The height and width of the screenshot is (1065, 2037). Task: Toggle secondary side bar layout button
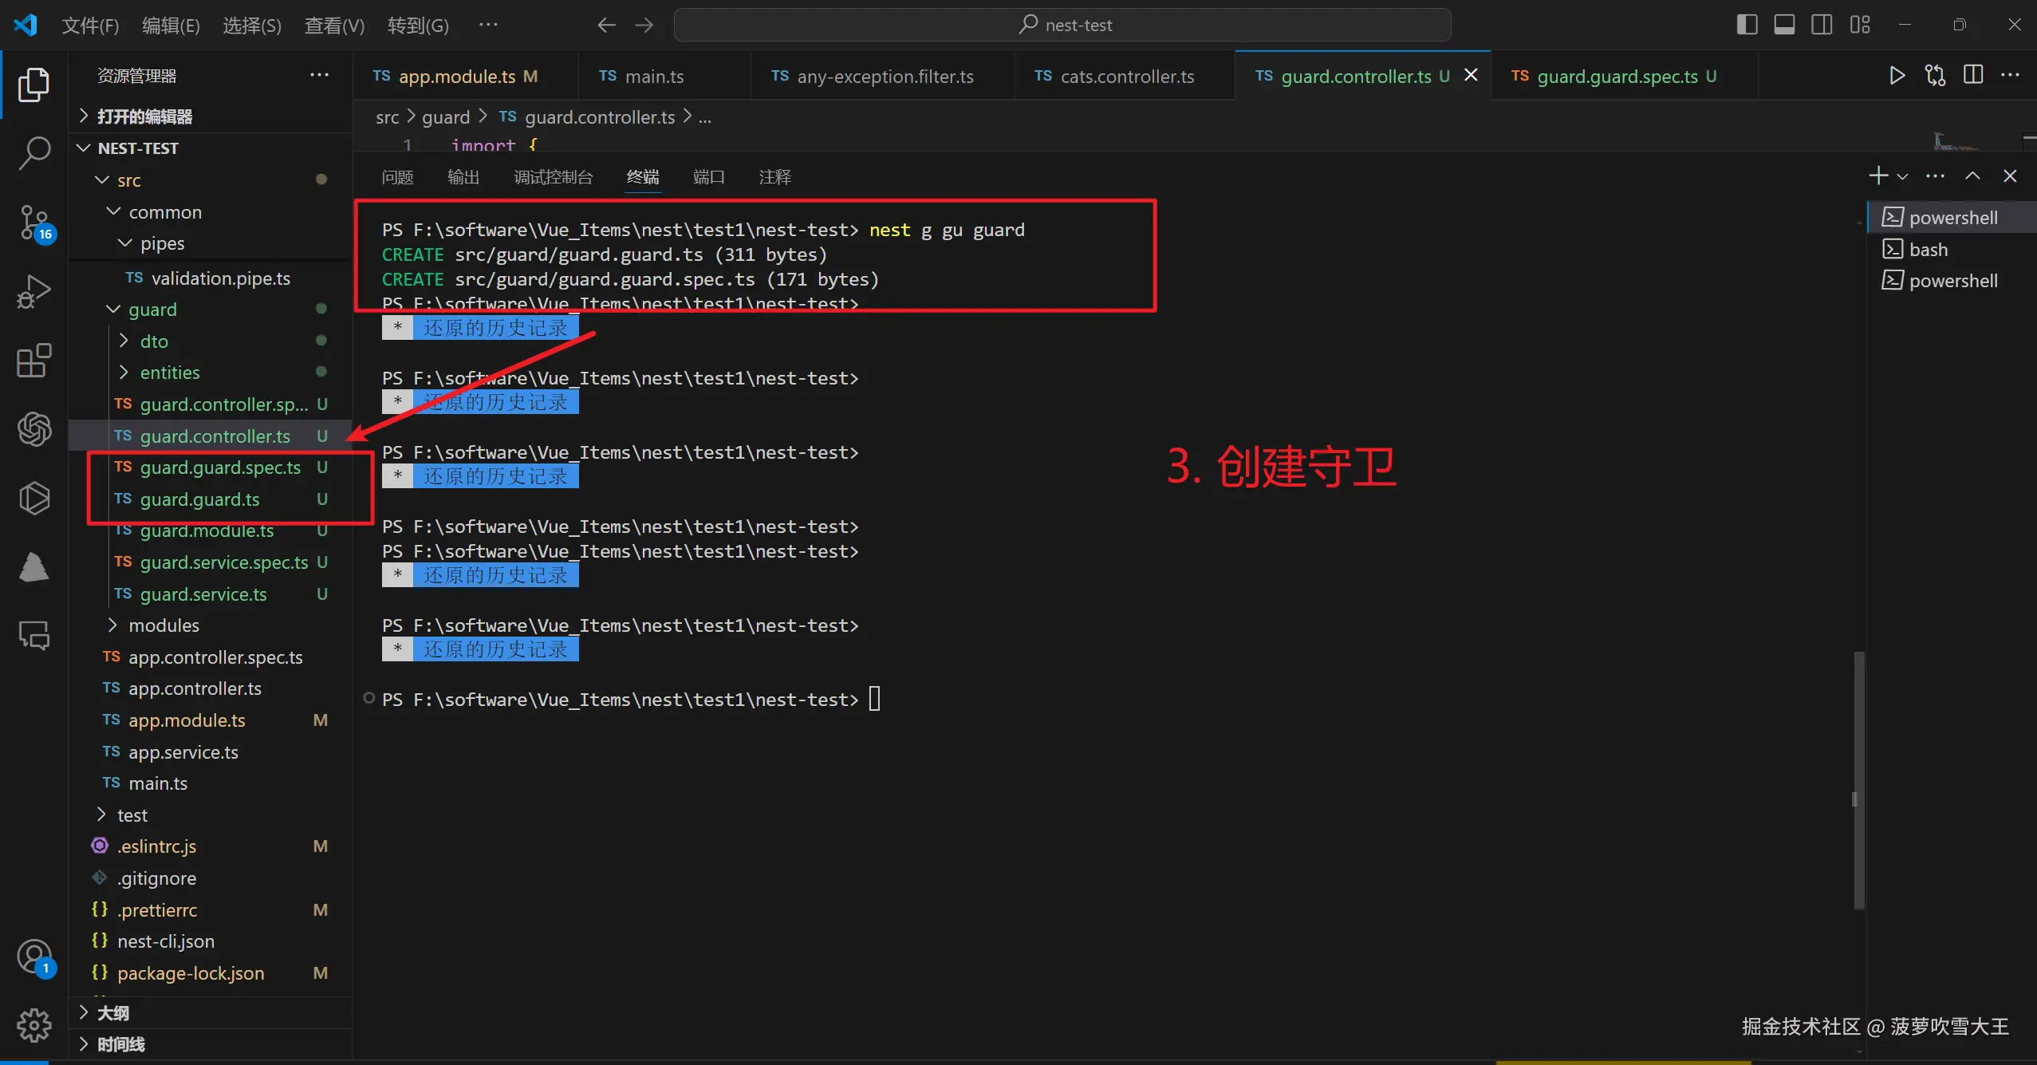pyautogui.click(x=1822, y=25)
